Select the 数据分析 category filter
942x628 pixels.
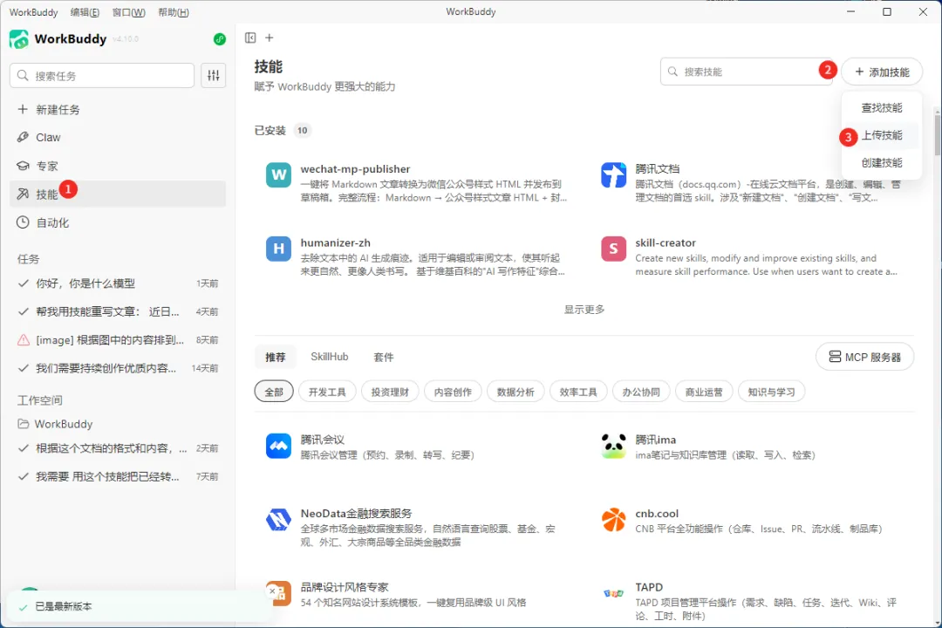pos(515,392)
